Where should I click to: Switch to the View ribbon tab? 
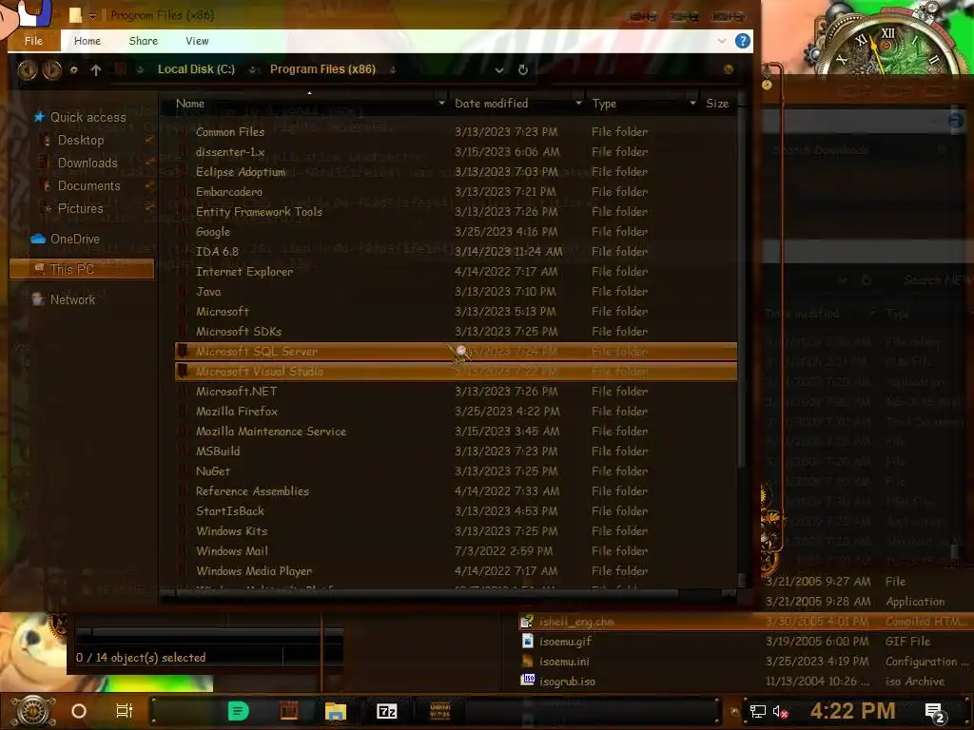click(197, 41)
